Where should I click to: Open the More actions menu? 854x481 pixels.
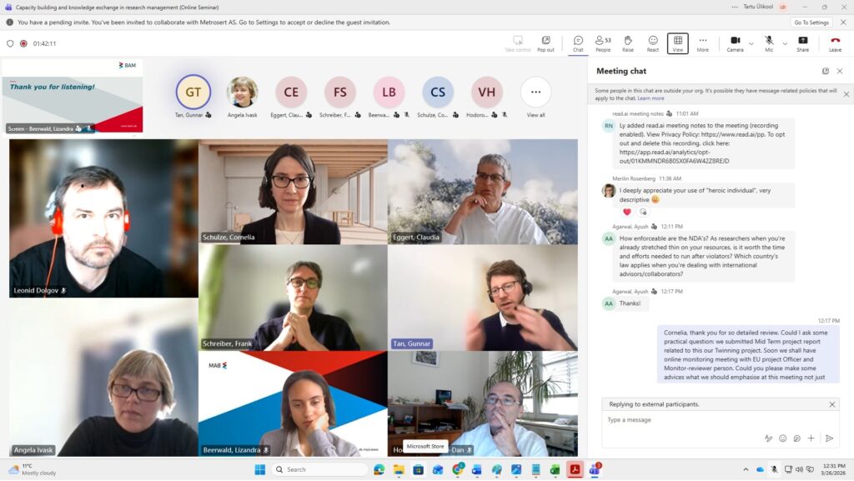point(702,43)
